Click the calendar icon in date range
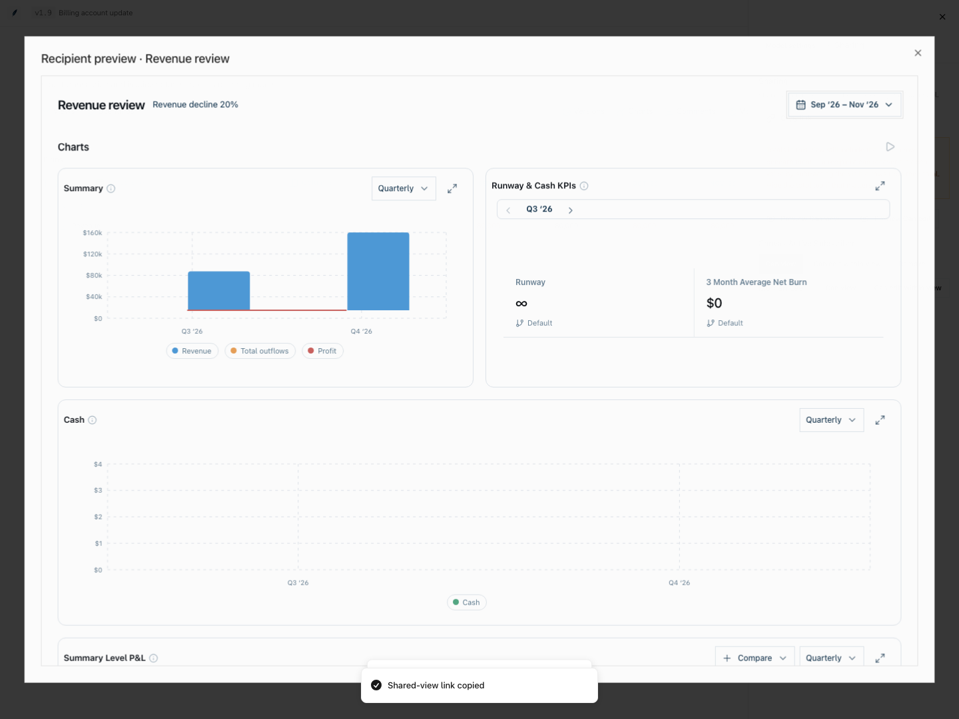 [800, 105]
